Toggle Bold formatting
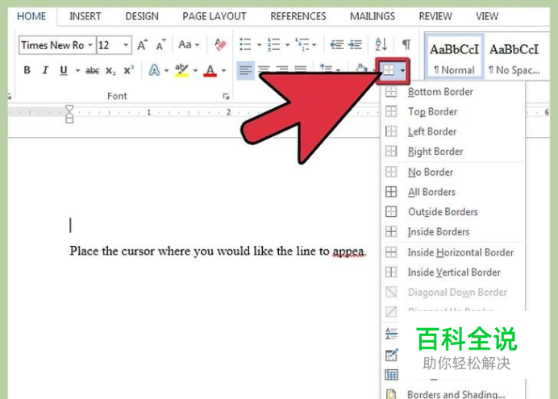Image resolution: width=558 pixels, height=399 pixels. point(27,70)
